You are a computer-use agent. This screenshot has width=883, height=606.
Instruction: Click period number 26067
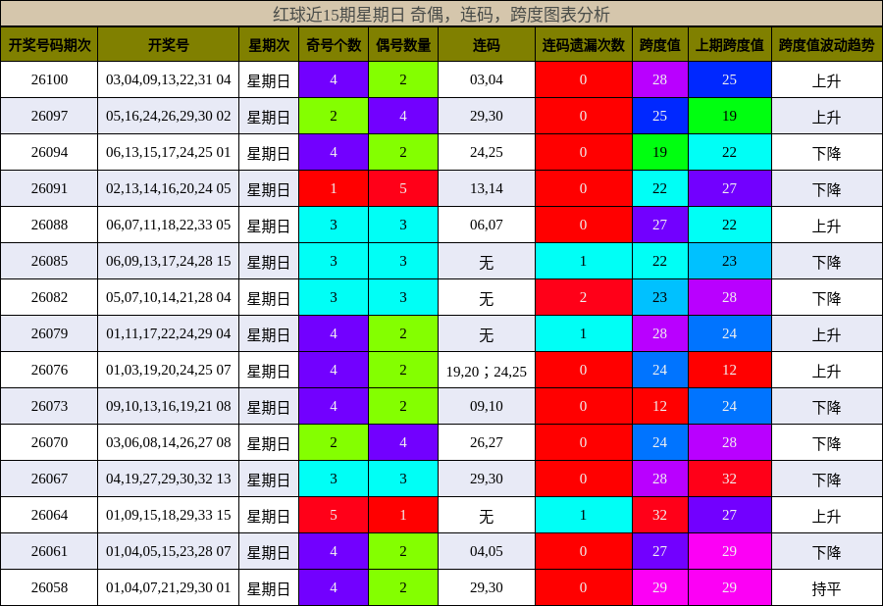[50, 479]
